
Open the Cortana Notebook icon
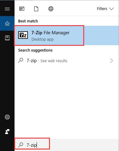point(7,38)
